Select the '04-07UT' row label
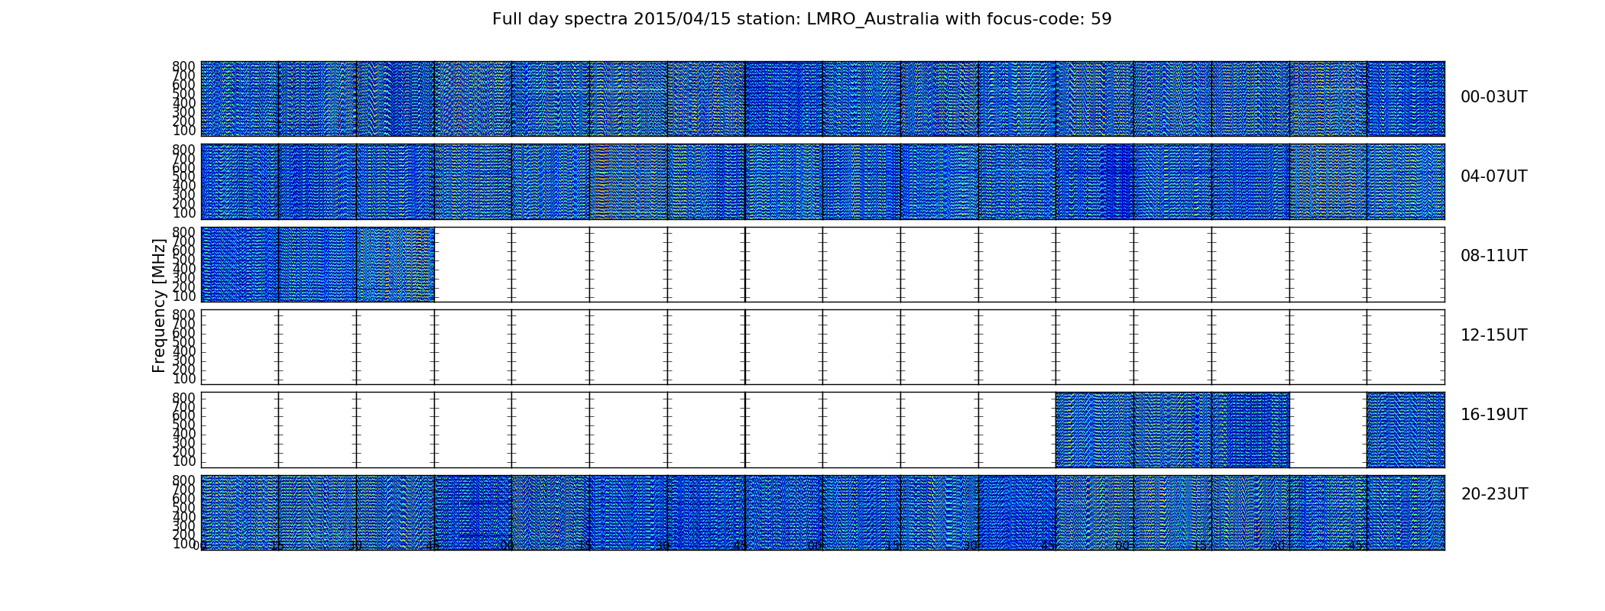 tap(1494, 176)
